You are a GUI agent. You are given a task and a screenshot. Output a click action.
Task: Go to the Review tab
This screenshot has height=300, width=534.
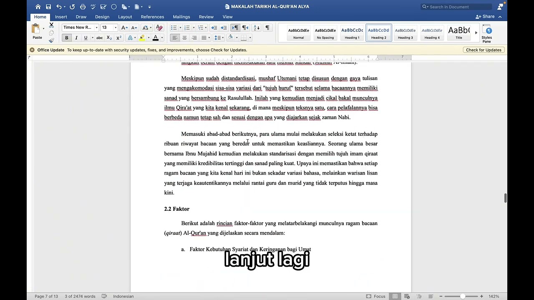206,17
